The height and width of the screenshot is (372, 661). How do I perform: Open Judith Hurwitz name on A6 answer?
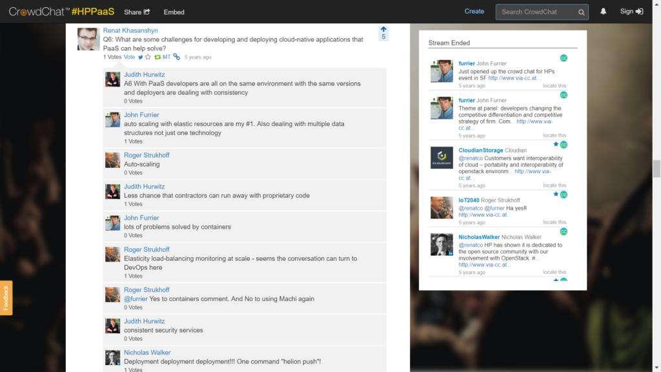(x=144, y=75)
